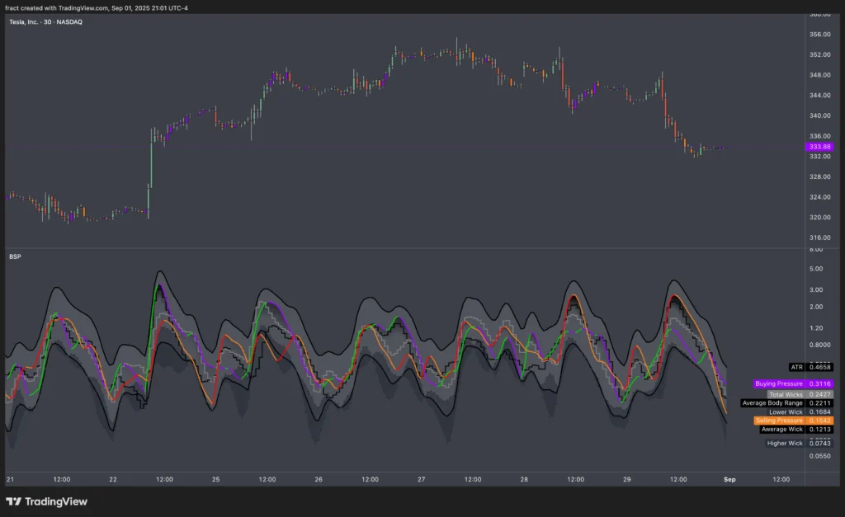Click the purple 333.88 current price tag
This screenshot has height=517, width=845.
pos(819,147)
